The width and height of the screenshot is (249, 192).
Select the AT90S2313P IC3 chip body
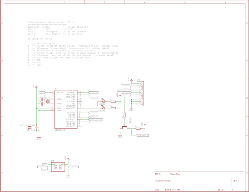66,109
